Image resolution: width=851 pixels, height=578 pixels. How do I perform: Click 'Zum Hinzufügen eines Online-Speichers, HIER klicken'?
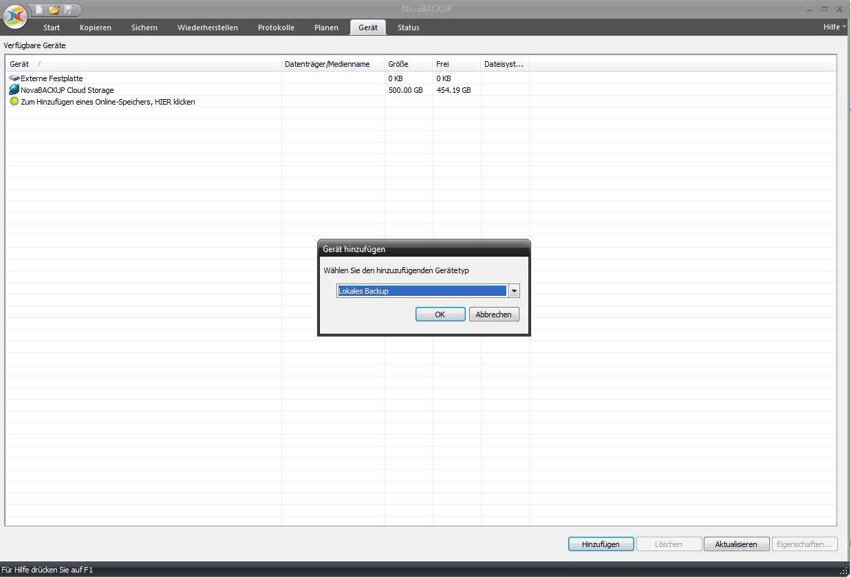[x=108, y=102]
